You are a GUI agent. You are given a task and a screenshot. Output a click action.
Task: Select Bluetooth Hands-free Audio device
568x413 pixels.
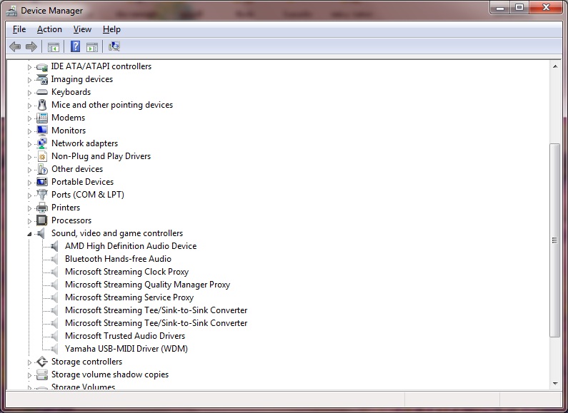pos(118,259)
